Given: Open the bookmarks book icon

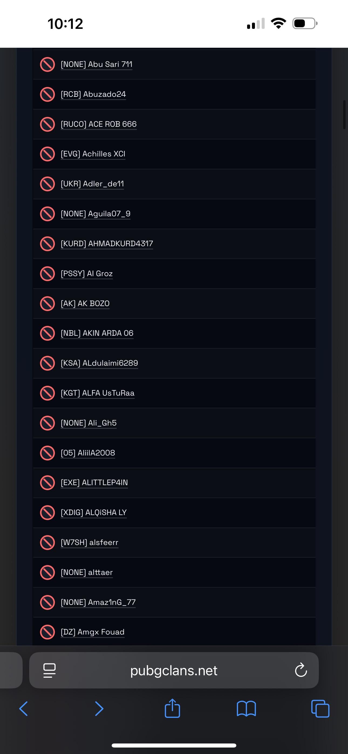Looking at the screenshot, I should coord(246,708).
